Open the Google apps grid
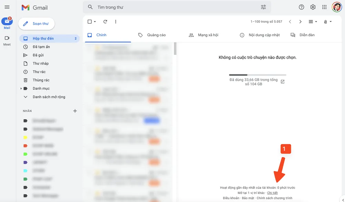 point(324,7)
